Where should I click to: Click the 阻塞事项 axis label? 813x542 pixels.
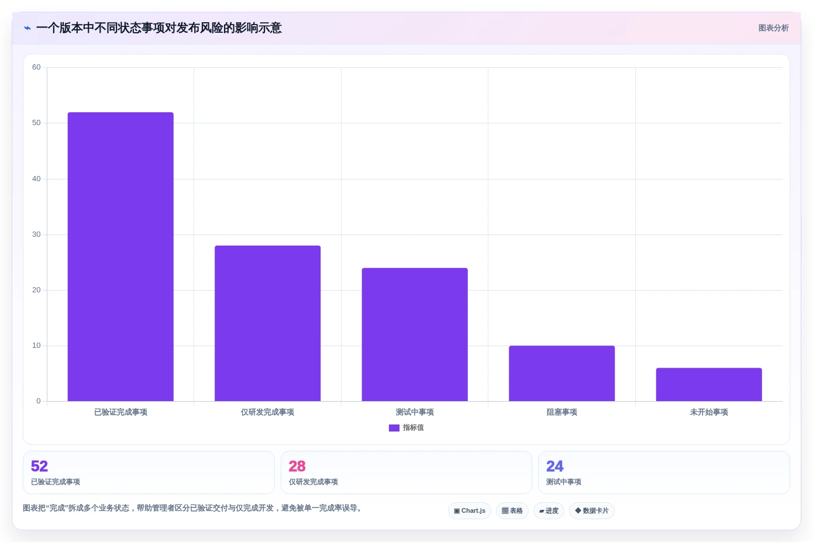(x=562, y=412)
